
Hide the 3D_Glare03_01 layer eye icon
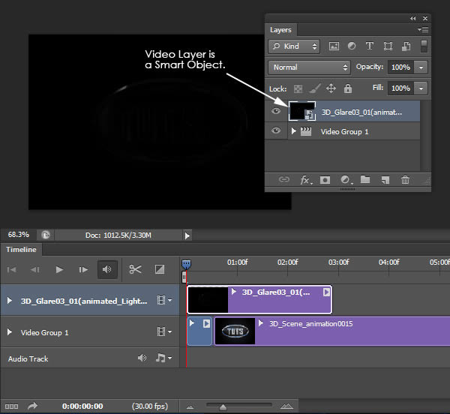pyautogui.click(x=276, y=111)
